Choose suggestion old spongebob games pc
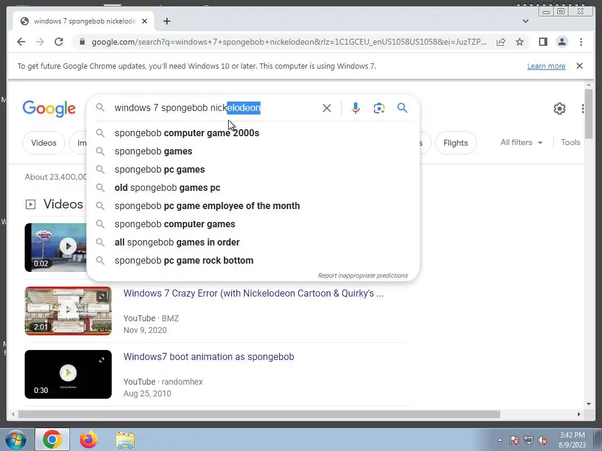 [x=253, y=187]
